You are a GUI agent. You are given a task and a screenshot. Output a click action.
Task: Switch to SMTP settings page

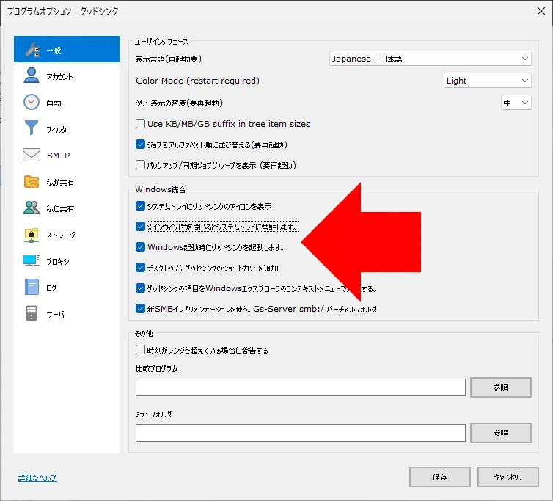(67, 156)
